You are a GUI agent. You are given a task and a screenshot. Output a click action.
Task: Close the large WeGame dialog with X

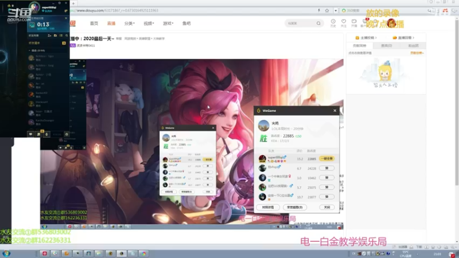[335, 111]
